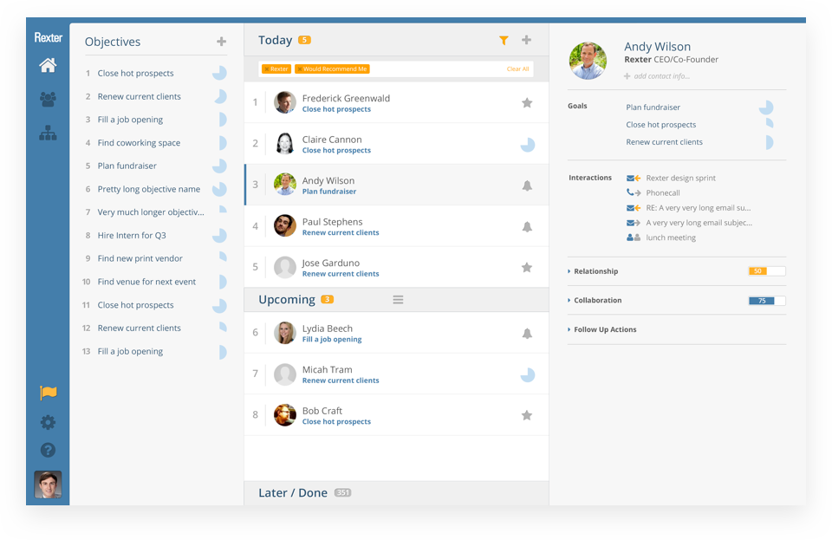Open Frederick Greenwald's contact row
This screenshot has width=832, height=540.
[396, 103]
